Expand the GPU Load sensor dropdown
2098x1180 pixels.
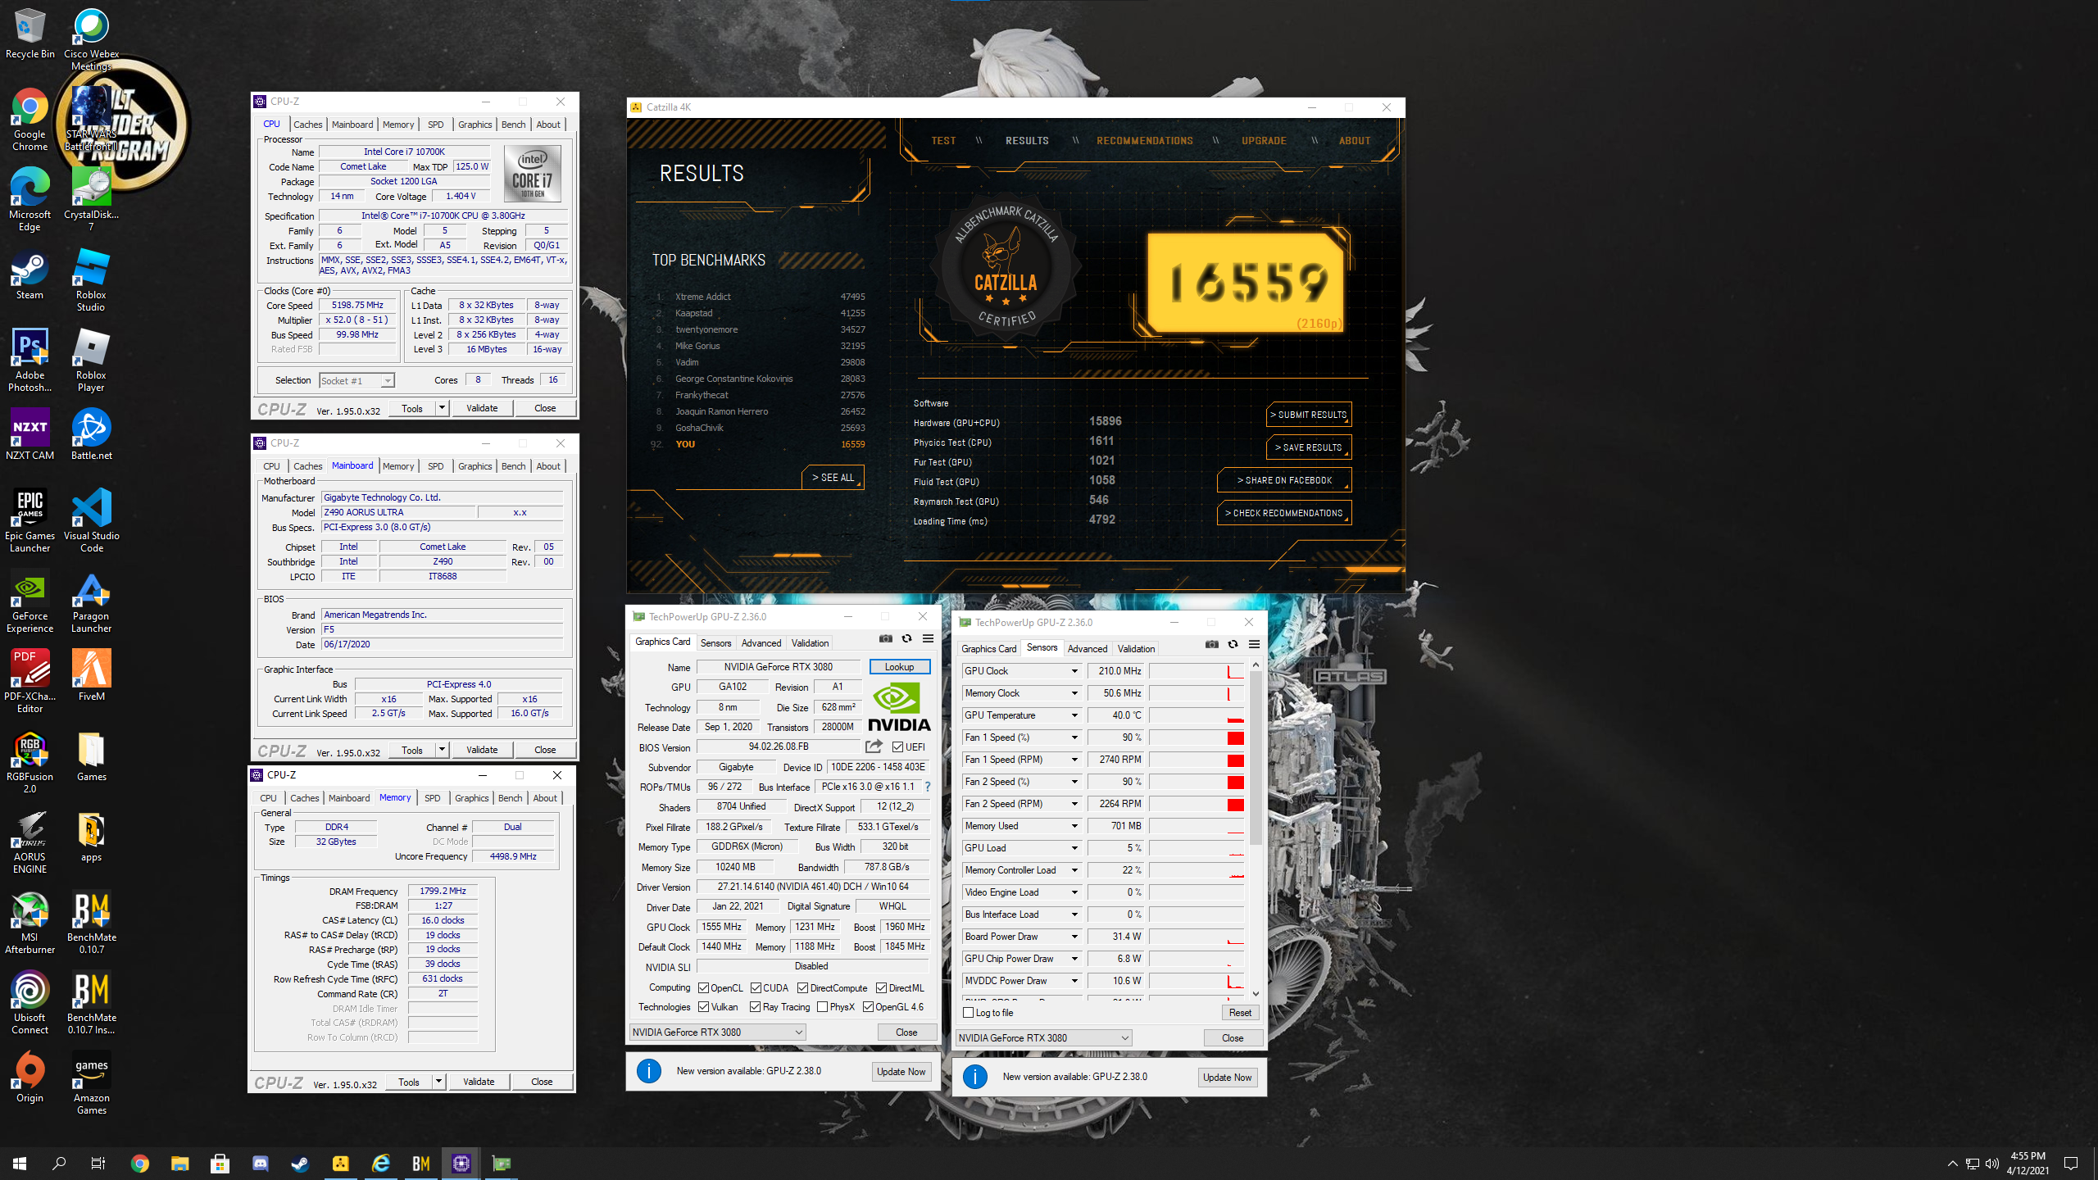1074,848
